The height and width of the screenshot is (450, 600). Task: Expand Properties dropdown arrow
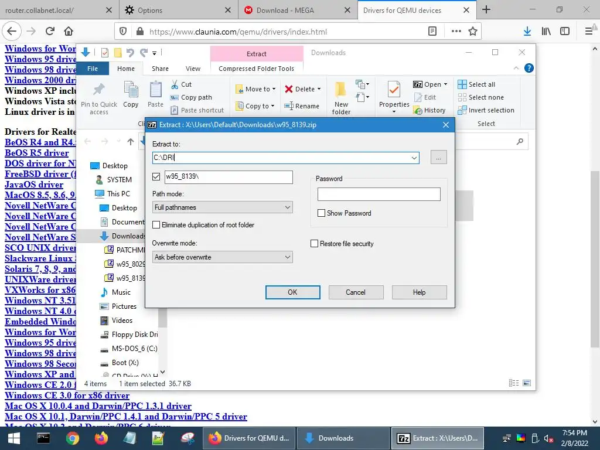coord(394,112)
